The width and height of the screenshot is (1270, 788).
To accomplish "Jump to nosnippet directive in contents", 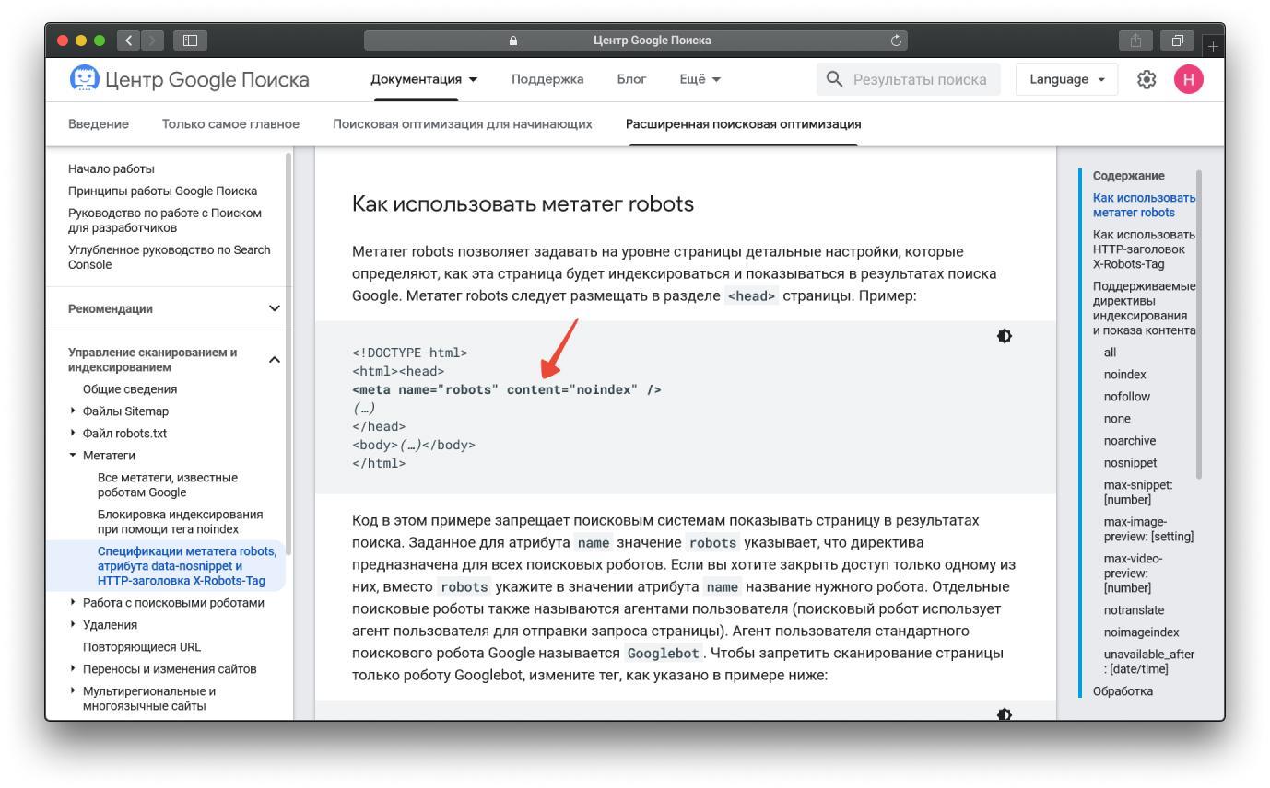I will pyautogui.click(x=1131, y=463).
